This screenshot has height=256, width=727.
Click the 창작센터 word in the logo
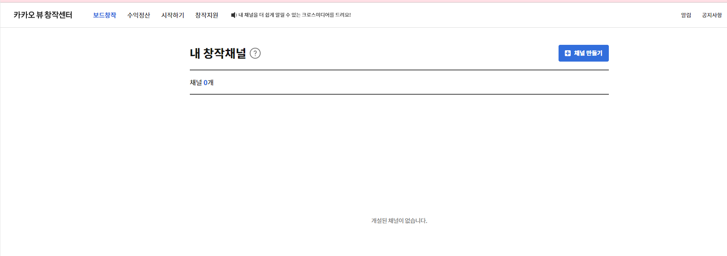click(58, 15)
